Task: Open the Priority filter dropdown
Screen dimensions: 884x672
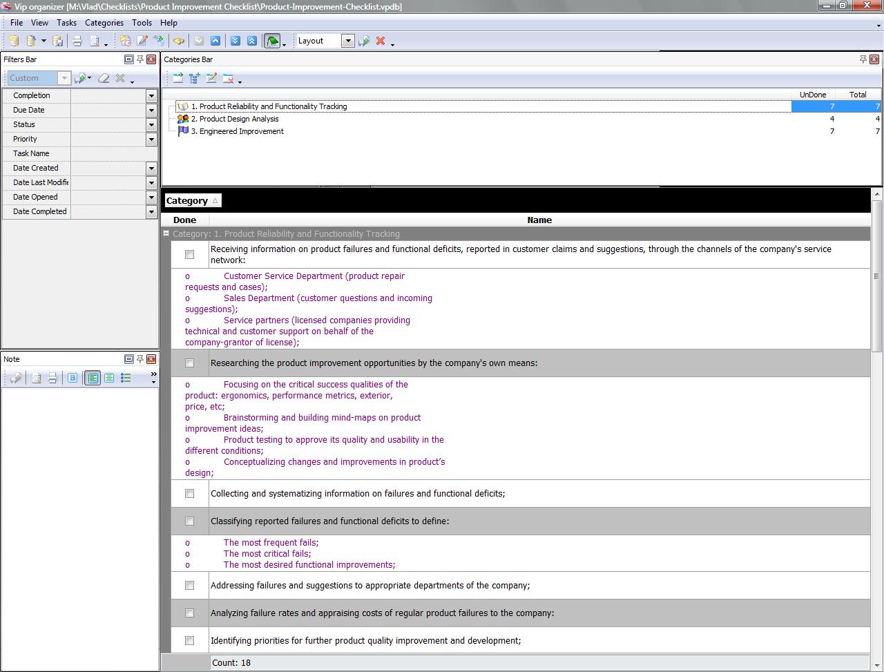Action: tap(151, 140)
